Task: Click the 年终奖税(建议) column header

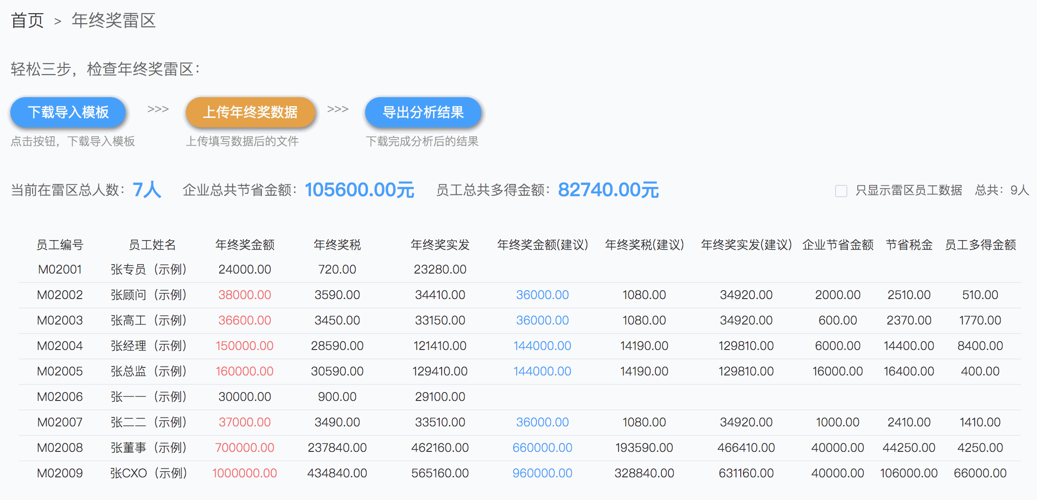Action: coord(644,245)
